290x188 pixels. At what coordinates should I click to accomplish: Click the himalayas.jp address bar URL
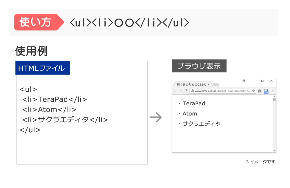(x=222, y=91)
